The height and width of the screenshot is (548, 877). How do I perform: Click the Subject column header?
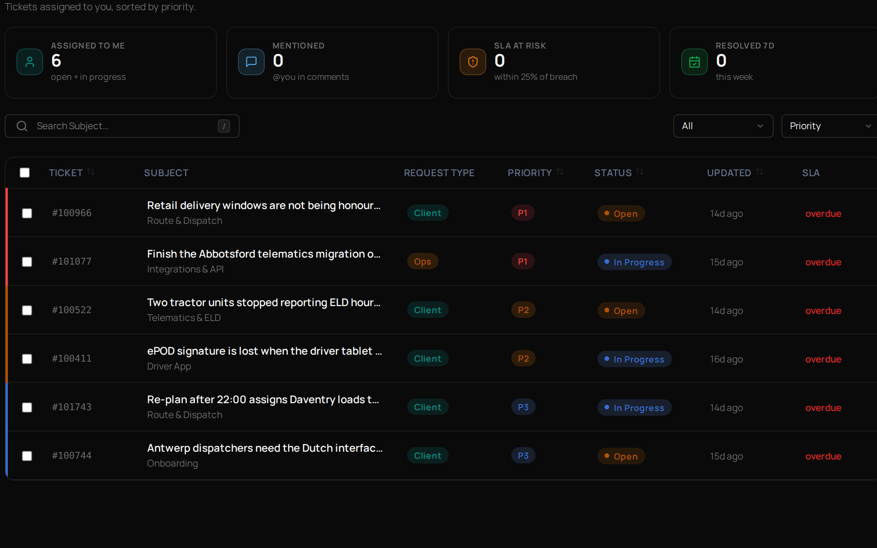point(166,173)
